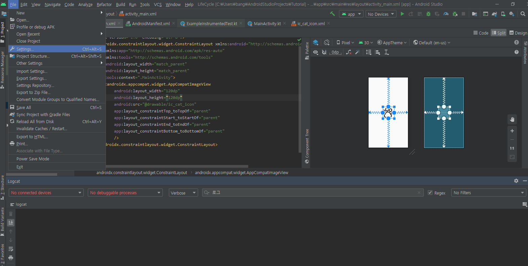Open the View Options eye menu
This screenshot has height=266, width=528.
315,52
